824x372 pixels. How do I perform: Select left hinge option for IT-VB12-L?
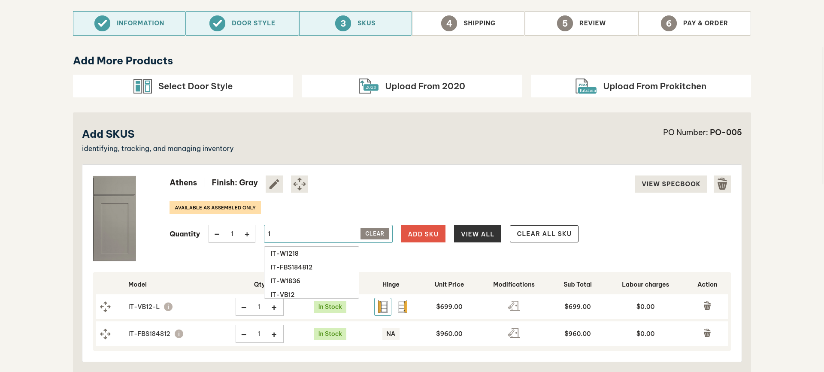point(382,307)
